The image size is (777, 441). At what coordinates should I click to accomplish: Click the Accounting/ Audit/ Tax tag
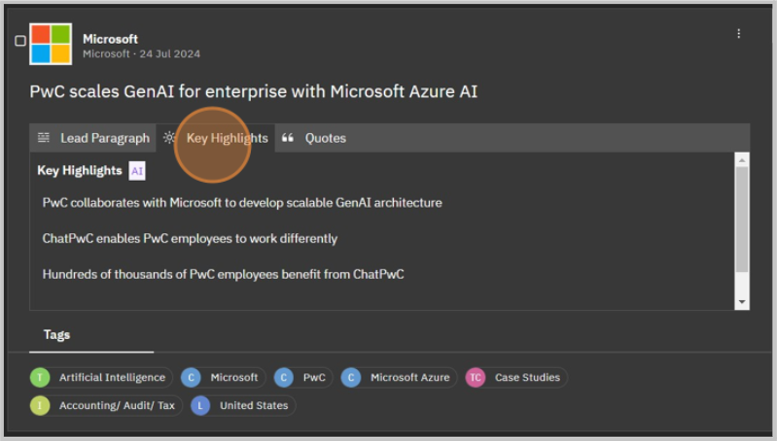coord(106,405)
